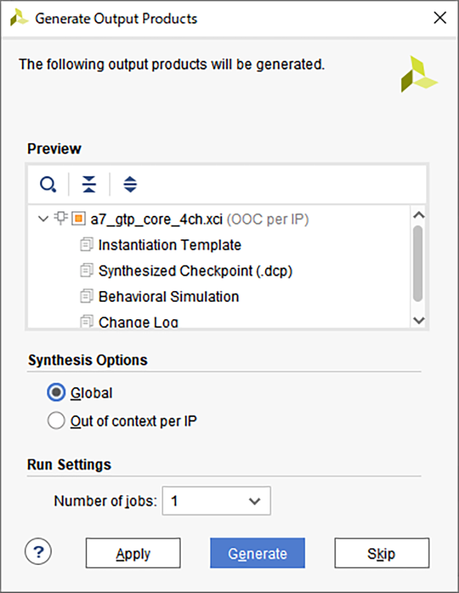Click the Instantiation Template document icon
The width and height of the screenshot is (459, 593).
click(87, 245)
